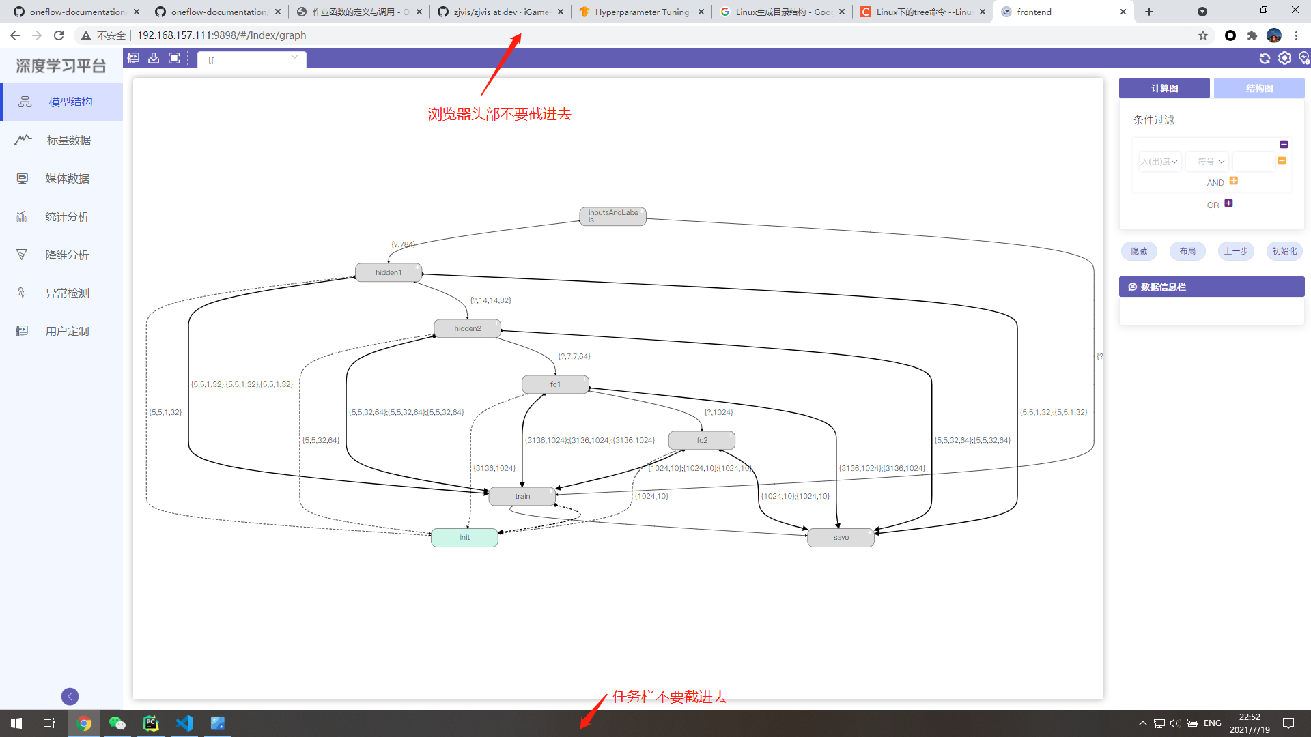Click the refresh icon at top right
The image size is (1311, 737).
1265,59
